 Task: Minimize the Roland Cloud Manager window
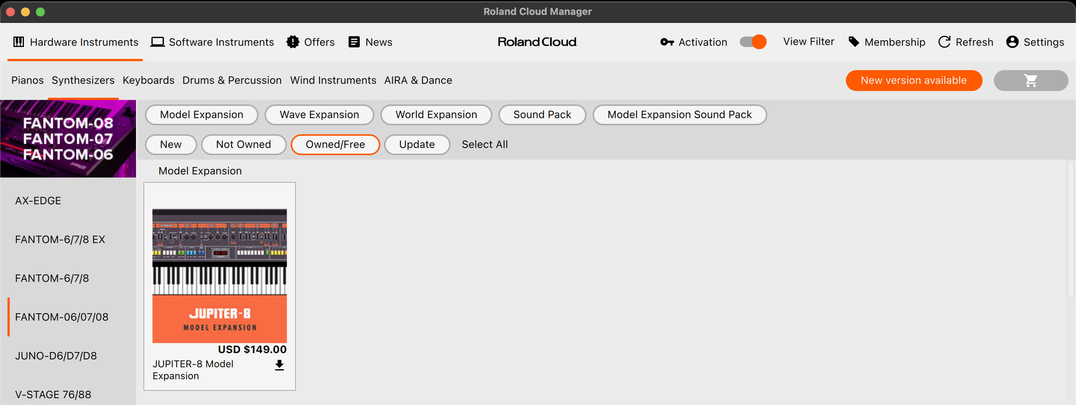click(x=25, y=12)
